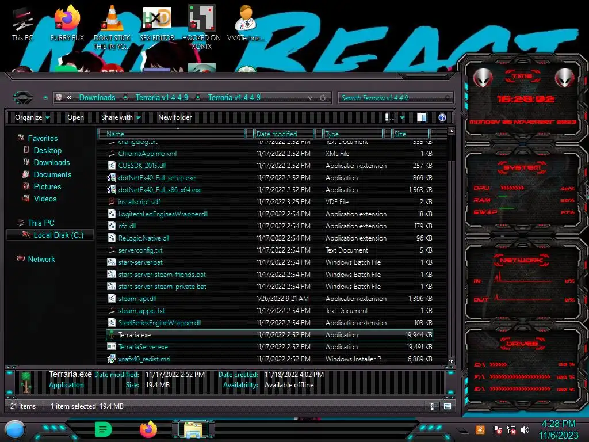
Task: Open the Start orb on the taskbar
Action: [14, 429]
